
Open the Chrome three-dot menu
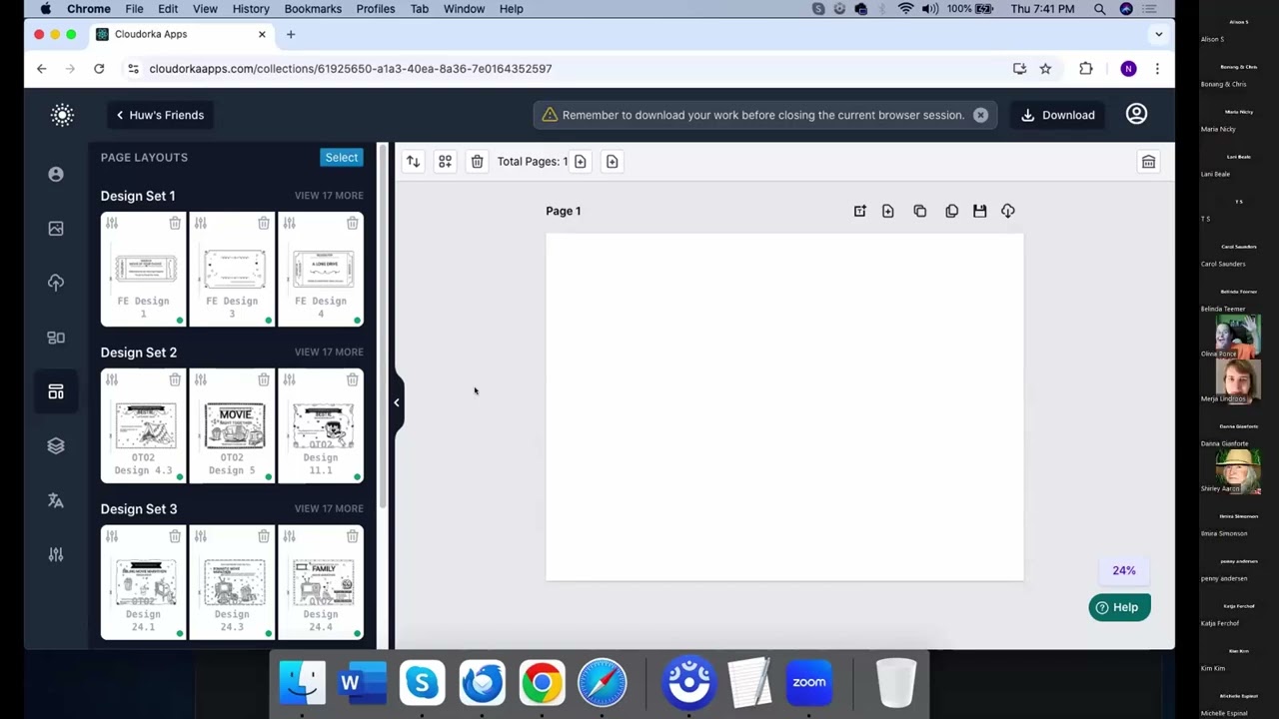tap(1157, 69)
